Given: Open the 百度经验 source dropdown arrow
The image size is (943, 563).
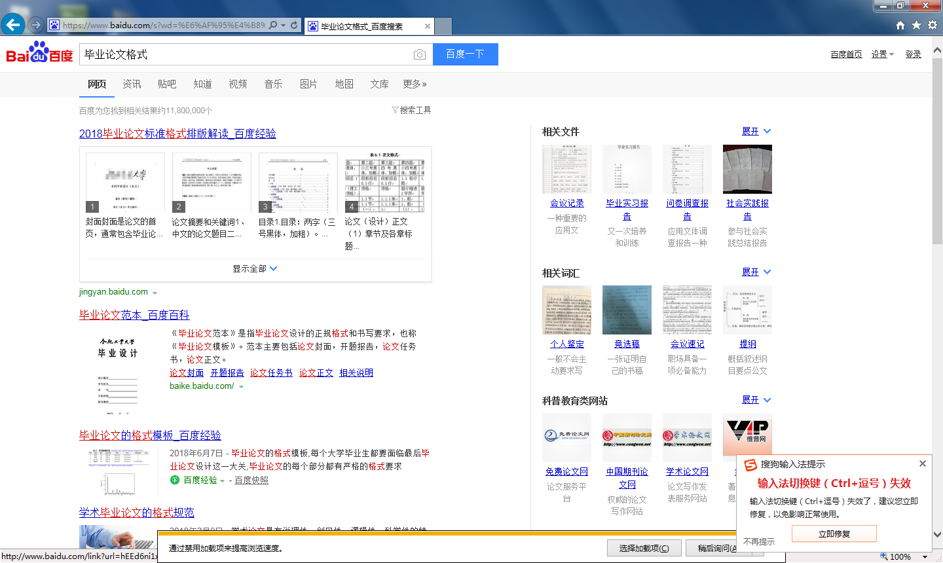Looking at the screenshot, I should pyautogui.click(x=222, y=481).
